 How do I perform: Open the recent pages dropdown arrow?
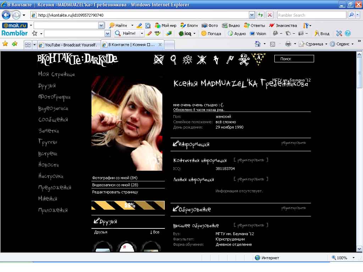24,15
